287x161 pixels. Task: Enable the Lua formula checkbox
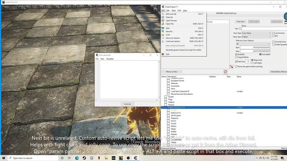pyautogui.click(x=273, y=33)
